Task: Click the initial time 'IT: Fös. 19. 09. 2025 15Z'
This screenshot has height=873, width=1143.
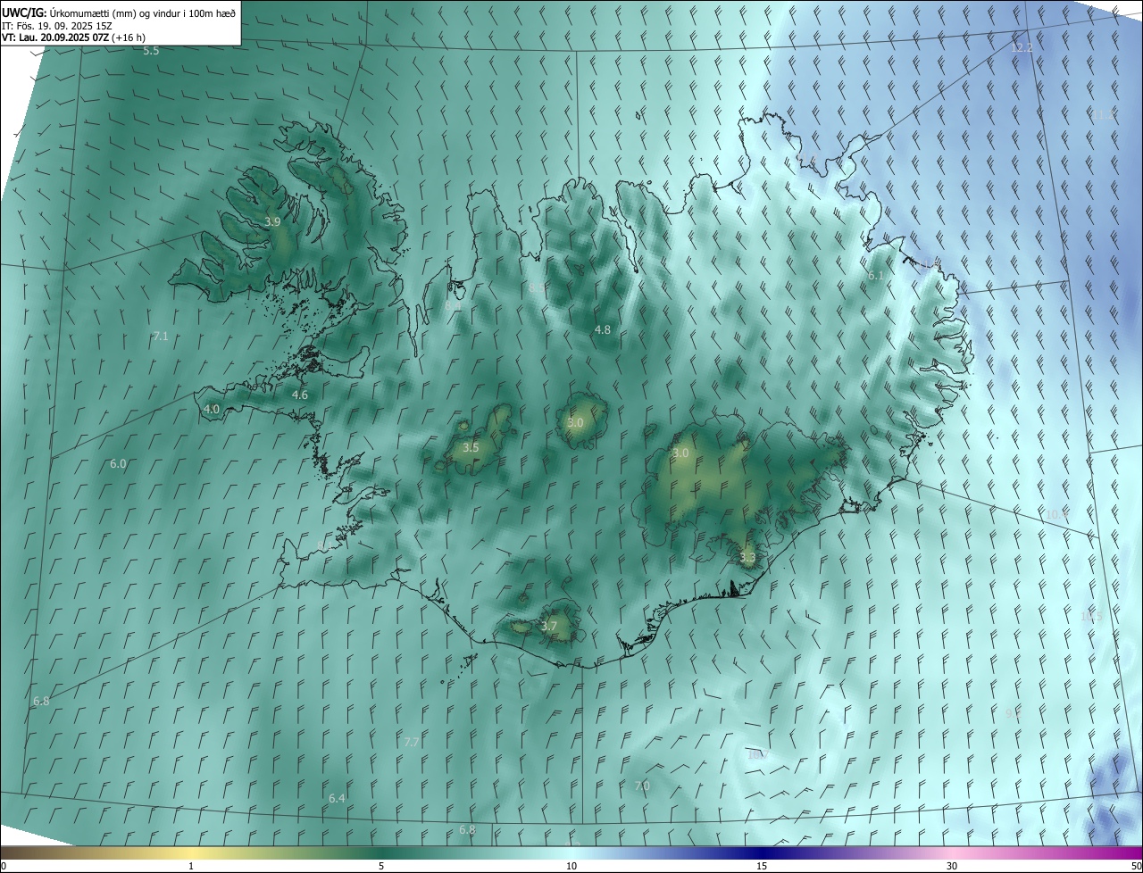Action: click(x=57, y=26)
